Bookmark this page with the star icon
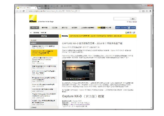The image size is (164, 116). 140,11
